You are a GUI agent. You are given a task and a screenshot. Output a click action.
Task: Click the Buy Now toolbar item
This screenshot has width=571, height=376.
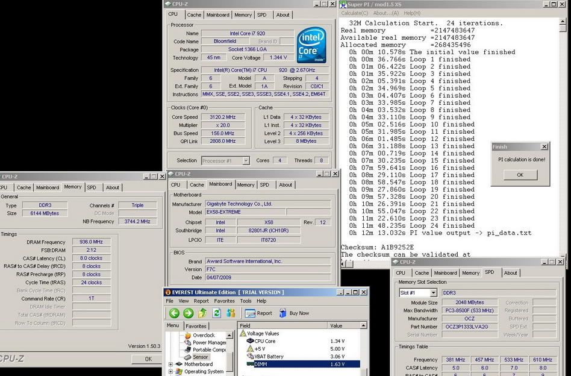[293, 313]
